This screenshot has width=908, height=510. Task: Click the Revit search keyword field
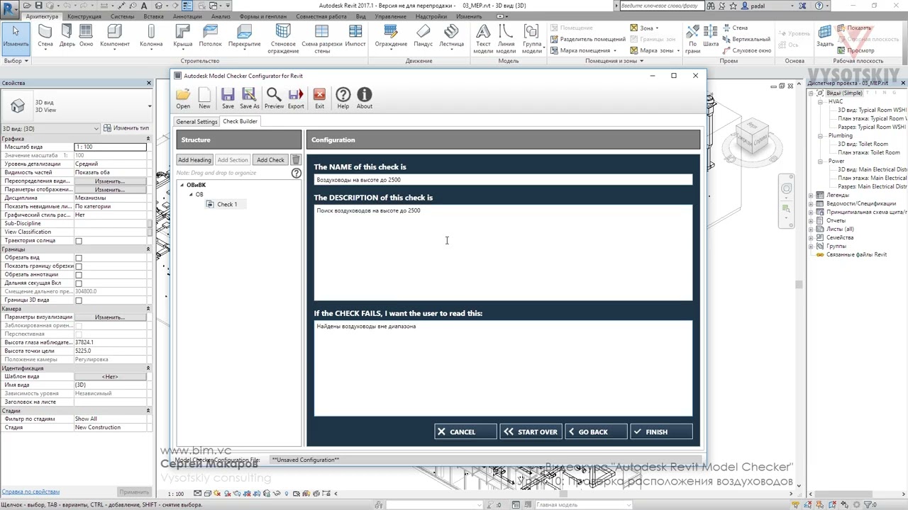pyautogui.click(x=661, y=6)
